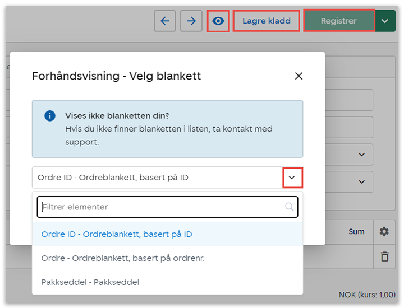Choose the 'Pakkseddel - Pakkseddel' option
Viewport: 404px width, 308px height.
pyautogui.click(x=90, y=282)
